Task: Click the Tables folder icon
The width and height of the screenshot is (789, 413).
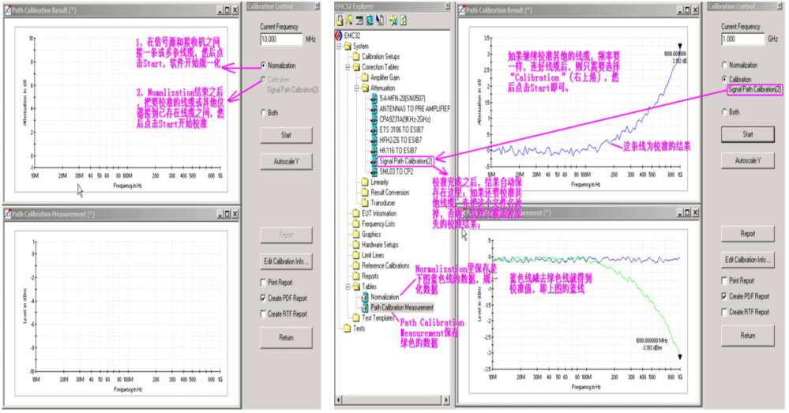Action: (x=356, y=287)
